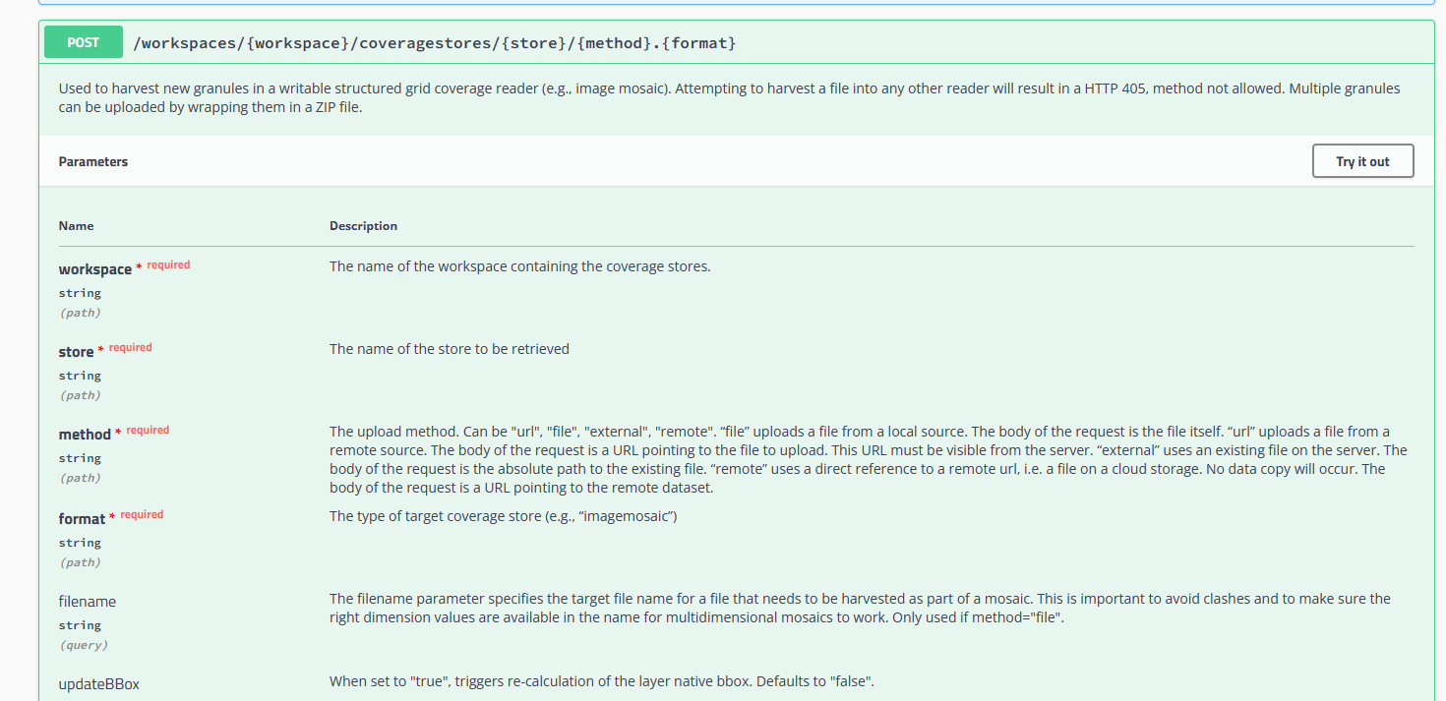Click the green POST method badge
1446x701 pixels.
83,42
